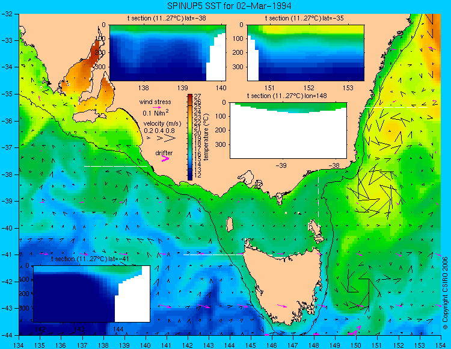Image resolution: width=451 pixels, height=349 pixels.
Task: Click latitude axis label -35
Action: pos(7,94)
